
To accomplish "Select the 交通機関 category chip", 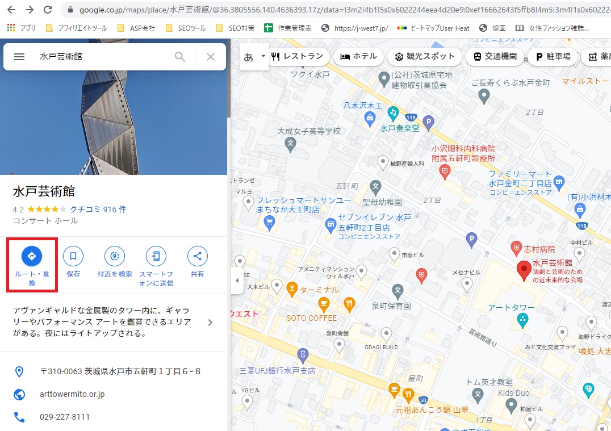I will coord(495,57).
